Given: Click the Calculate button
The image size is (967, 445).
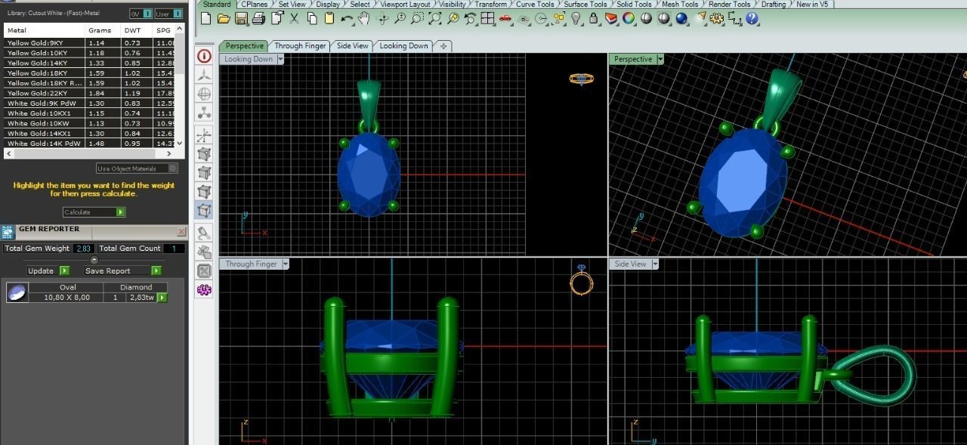Looking at the screenshot, I should pos(94,212).
